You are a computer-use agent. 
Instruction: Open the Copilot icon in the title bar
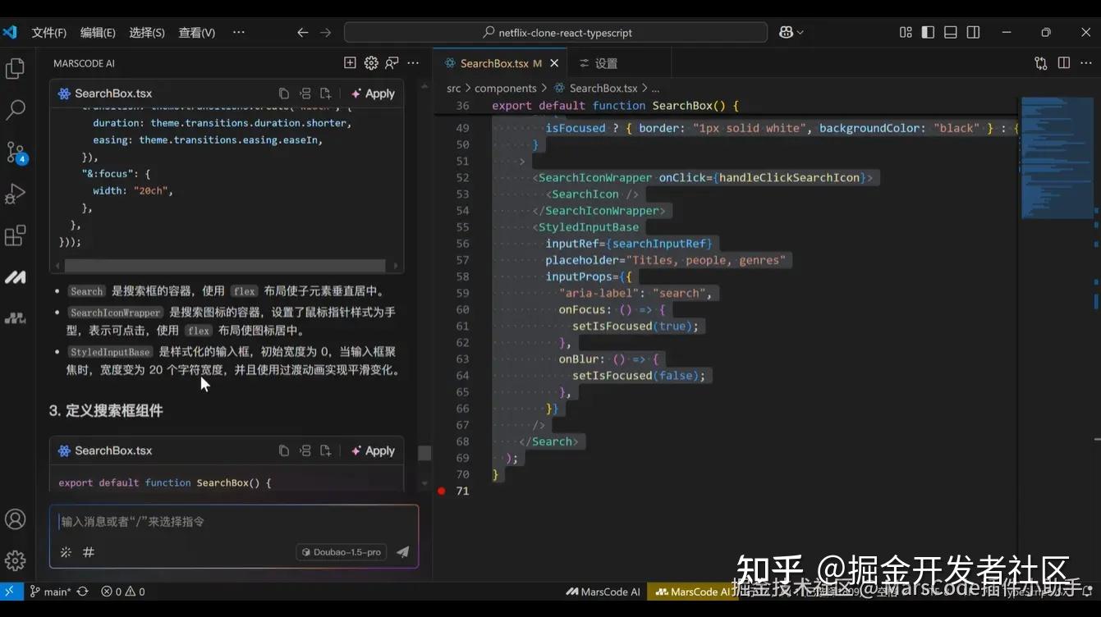tap(786, 32)
